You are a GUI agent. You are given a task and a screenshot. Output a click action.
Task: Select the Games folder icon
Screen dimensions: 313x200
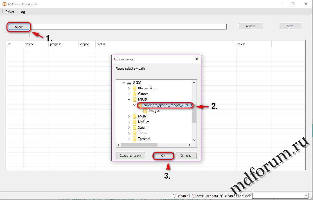[x=134, y=94]
